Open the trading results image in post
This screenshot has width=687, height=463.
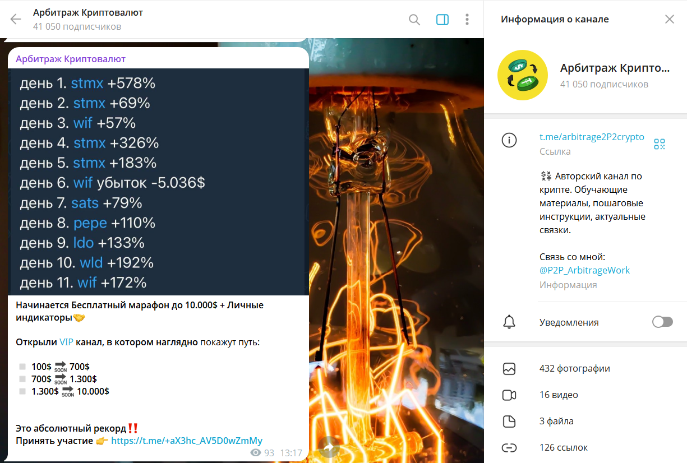click(x=158, y=182)
